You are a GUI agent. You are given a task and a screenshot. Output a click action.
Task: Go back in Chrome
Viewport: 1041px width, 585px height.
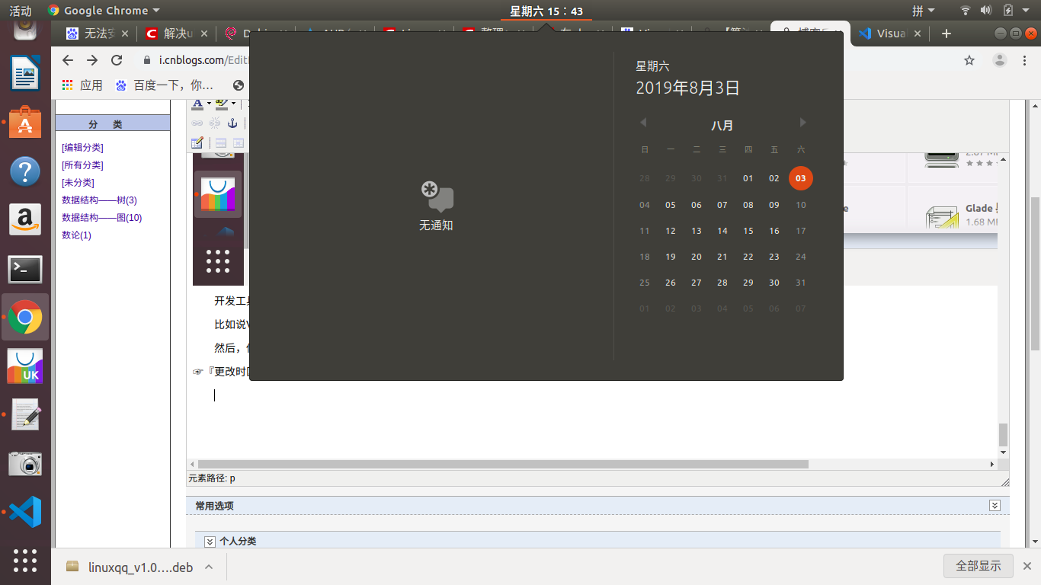point(68,60)
